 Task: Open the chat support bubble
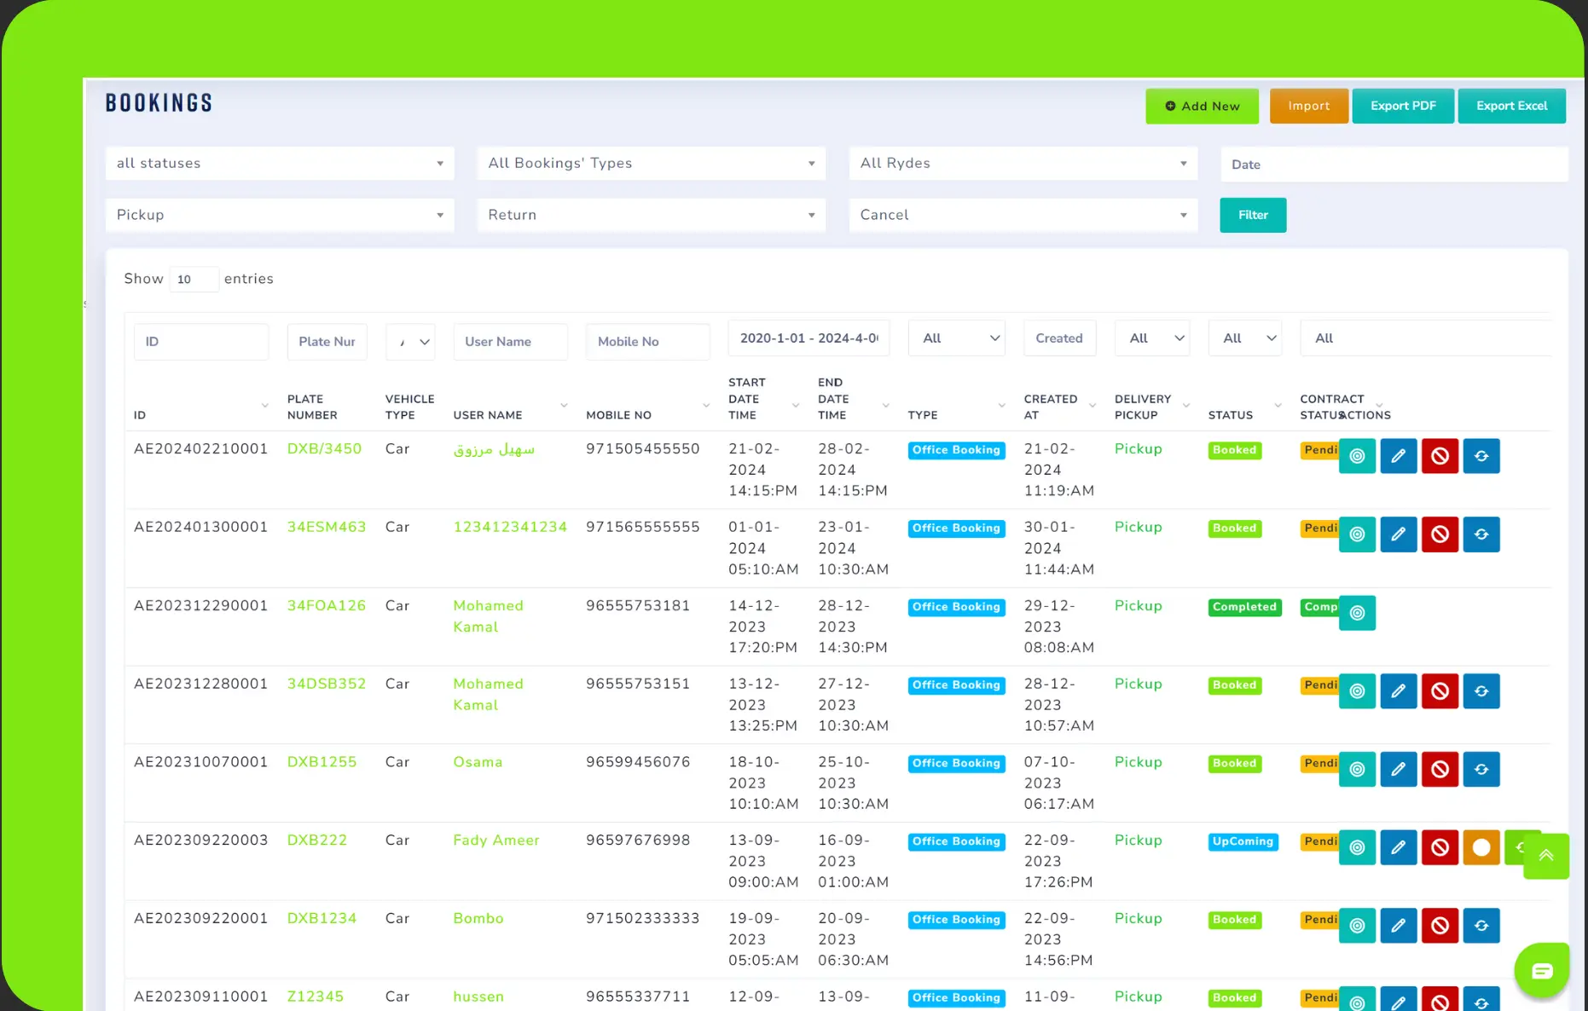click(1541, 970)
